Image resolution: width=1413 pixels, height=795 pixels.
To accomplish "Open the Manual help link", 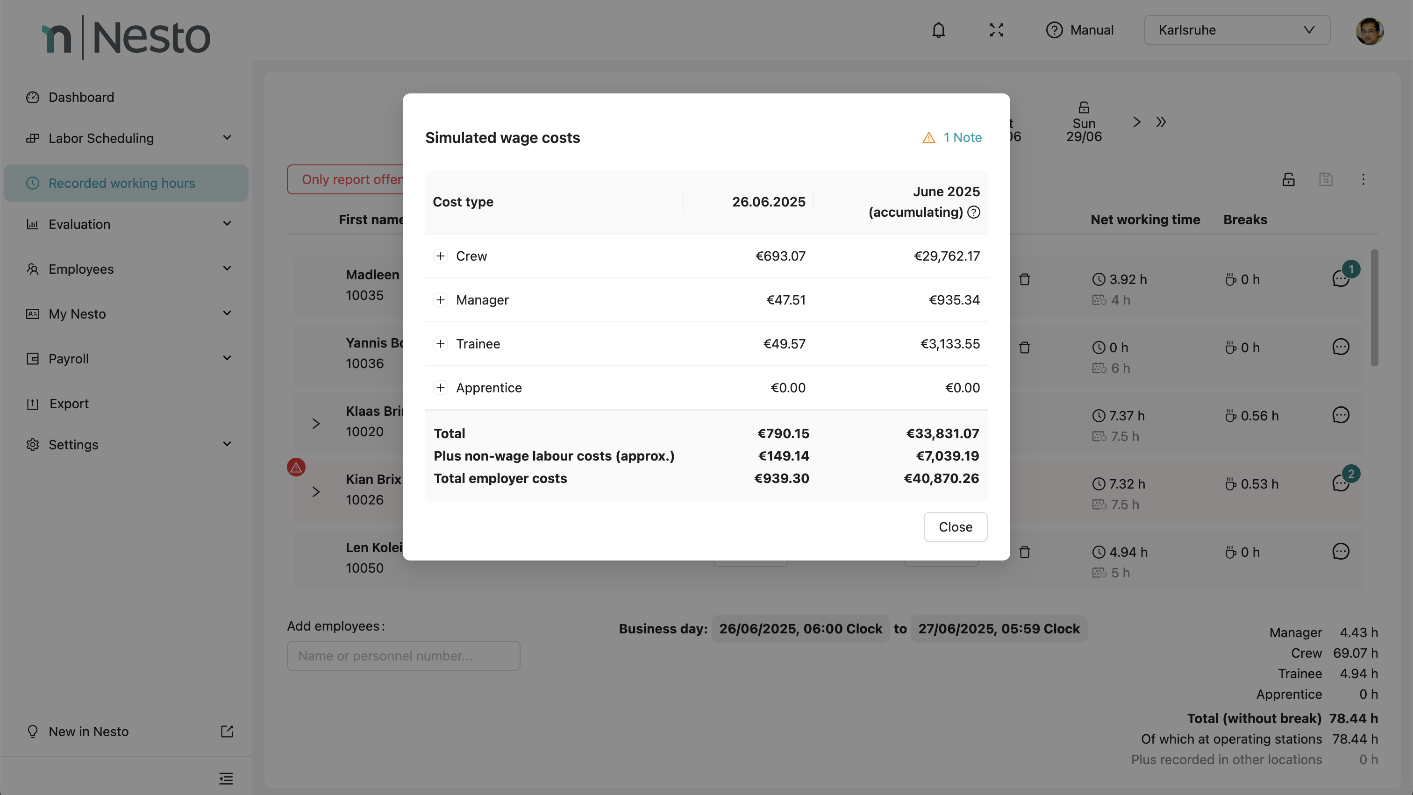I will [1079, 30].
